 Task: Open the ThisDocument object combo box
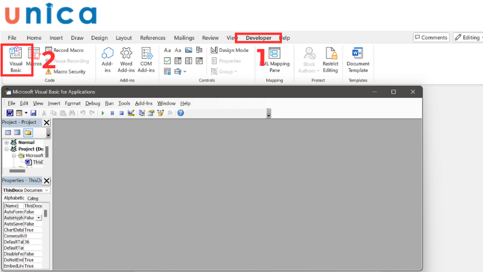(x=26, y=190)
